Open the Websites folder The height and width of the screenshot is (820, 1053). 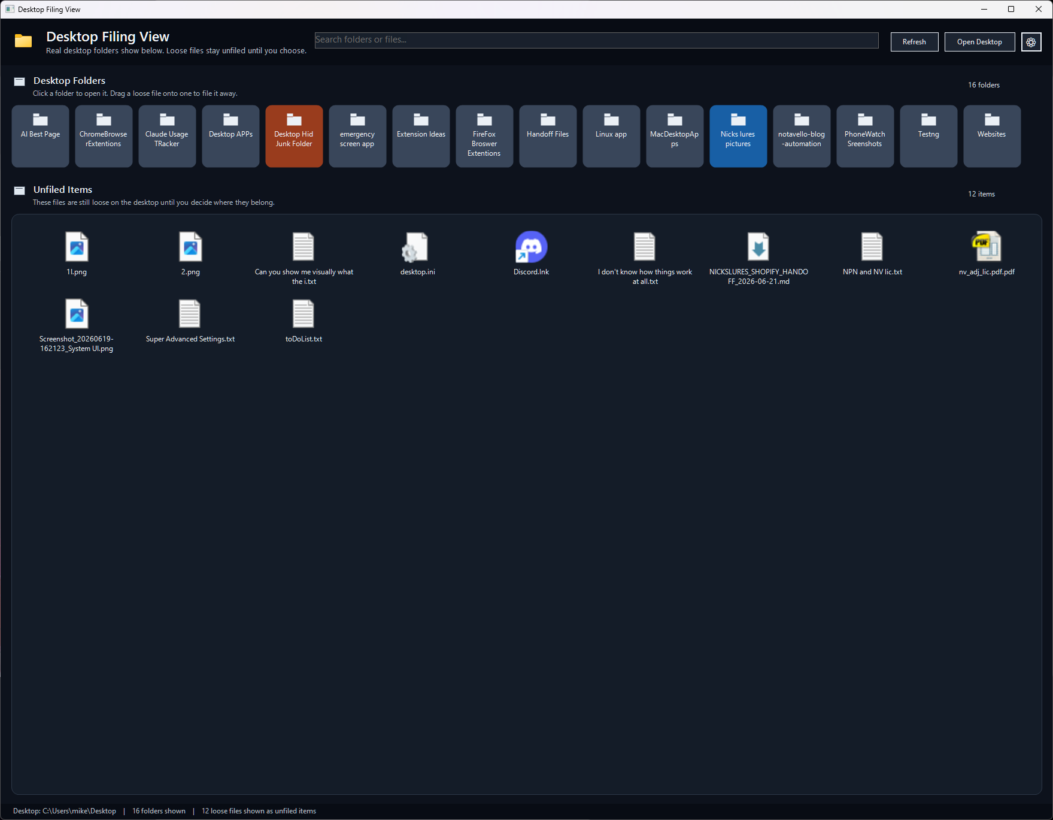pyautogui.click(x=992, y=136)
